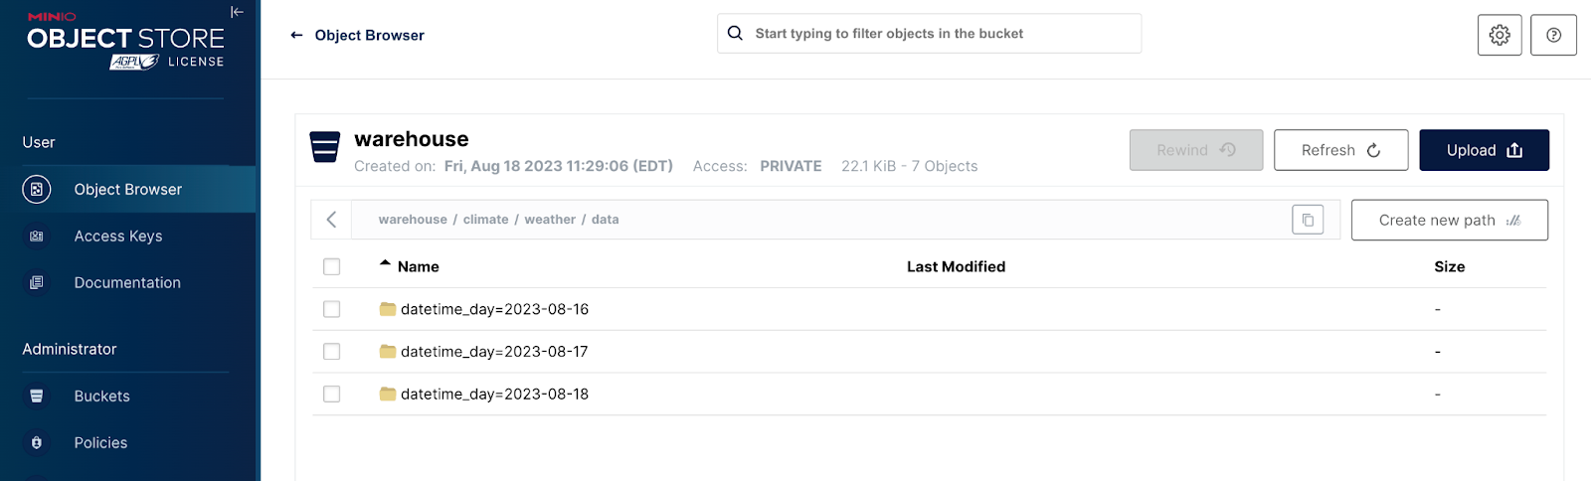Click the warehouse bucket icon

tap(325, 147)
